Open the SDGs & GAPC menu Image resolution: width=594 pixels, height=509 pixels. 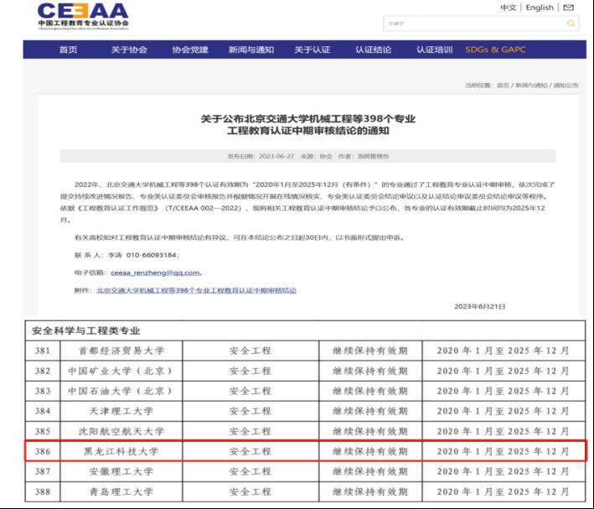(495, 49)
